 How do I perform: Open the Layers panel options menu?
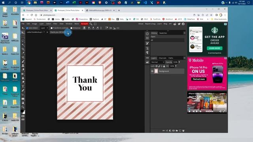pyautogui.click(x=184, y=58)
